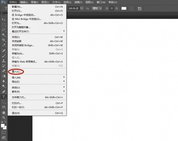
Task: Select the Hand tool
Action: (x=4, y=113)
